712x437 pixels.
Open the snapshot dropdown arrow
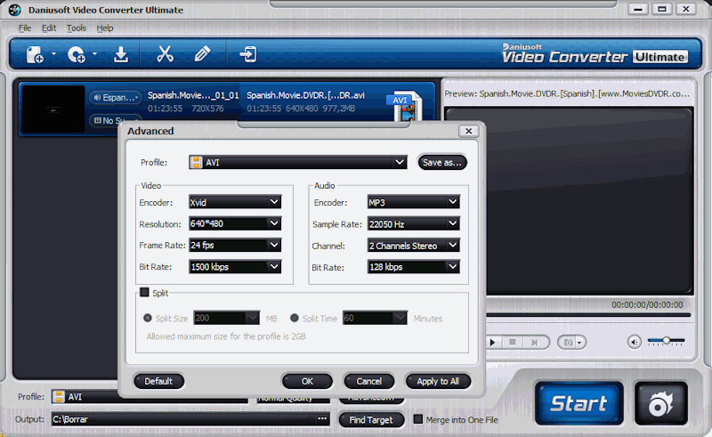point(579,343)
